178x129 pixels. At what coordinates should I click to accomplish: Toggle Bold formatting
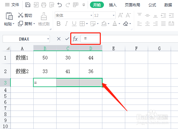click(x=58, y=24)
